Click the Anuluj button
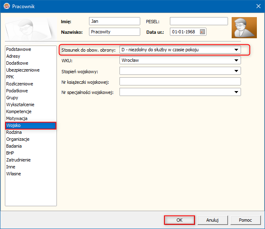This screenshot has height=229, width=265. [213, 220]
